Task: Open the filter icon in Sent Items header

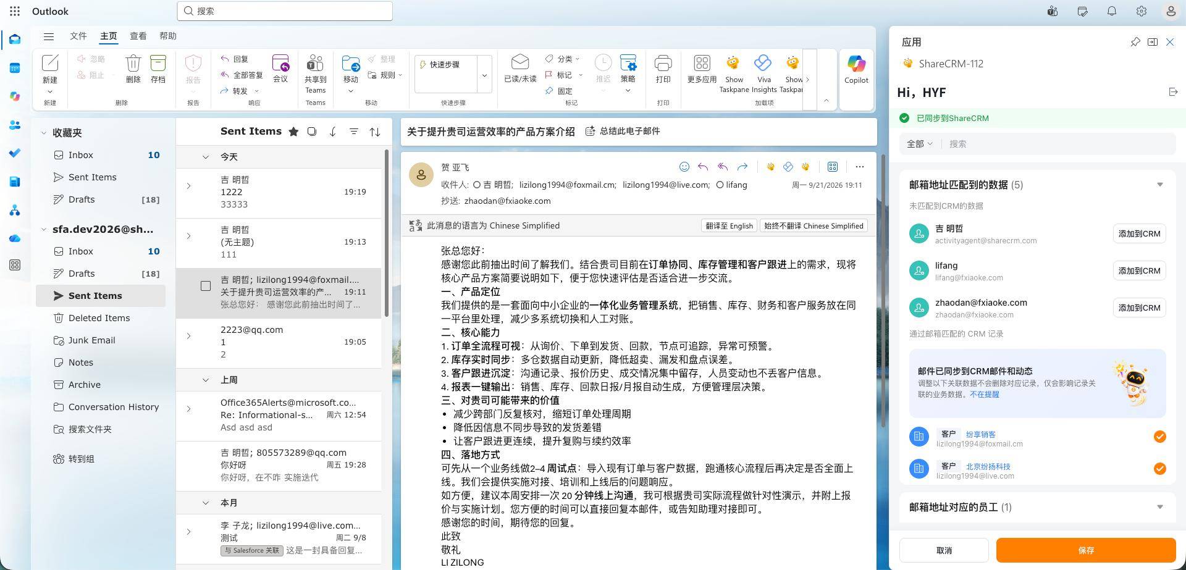Action: [353, 132]
